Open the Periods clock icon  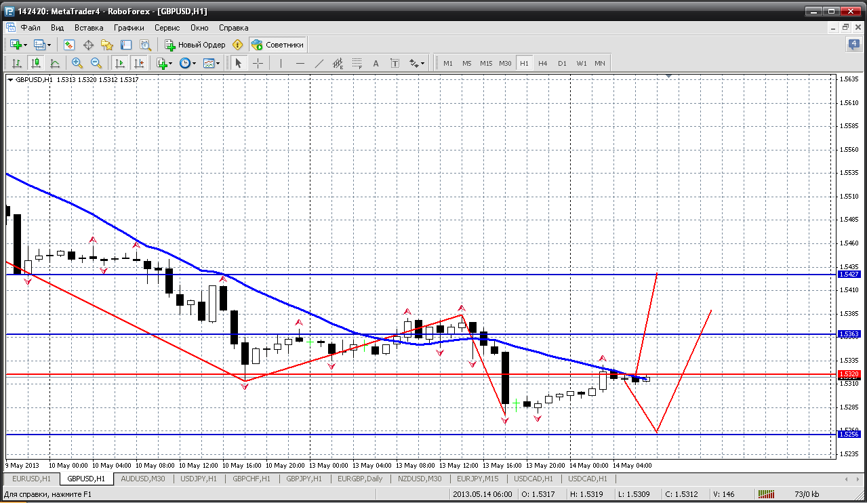[x=184, y=63]
